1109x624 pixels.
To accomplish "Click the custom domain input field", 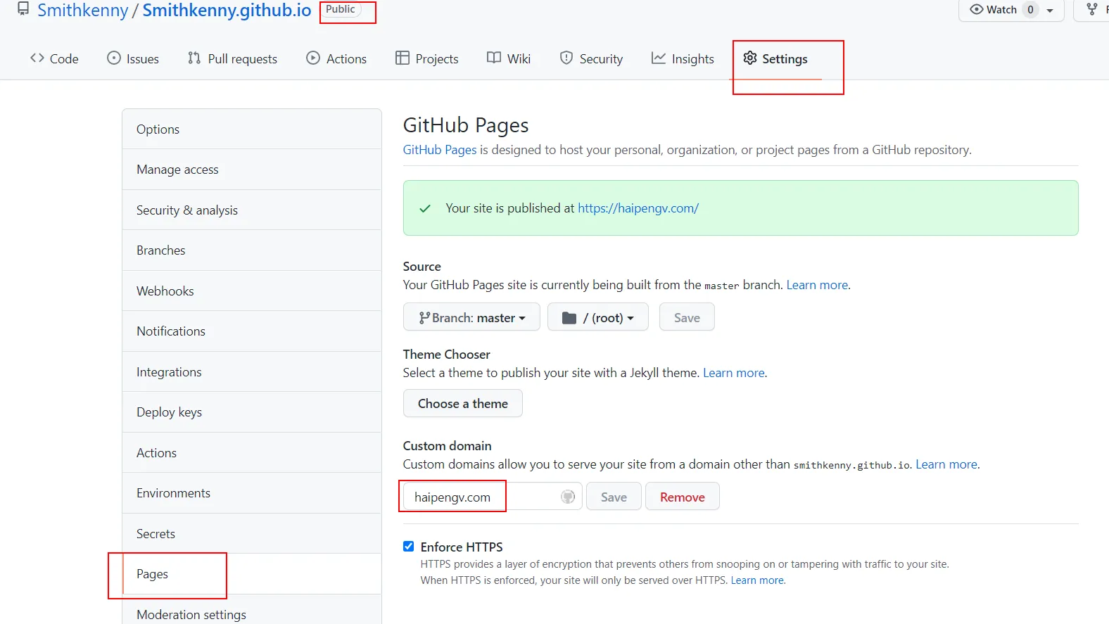I will pyautogui.click(x=493, y=497).
